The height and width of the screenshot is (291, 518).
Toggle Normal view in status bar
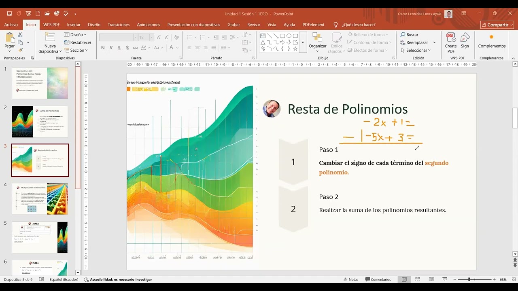click(x=404, y=279)
